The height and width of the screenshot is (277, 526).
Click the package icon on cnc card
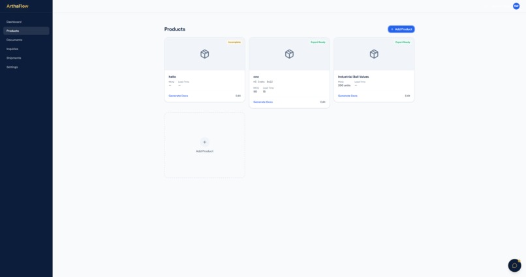click(x=289, y=54)
